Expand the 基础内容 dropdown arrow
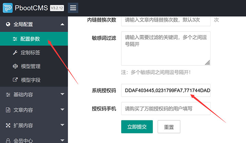 pyautogui.click(x=62, y=94)
